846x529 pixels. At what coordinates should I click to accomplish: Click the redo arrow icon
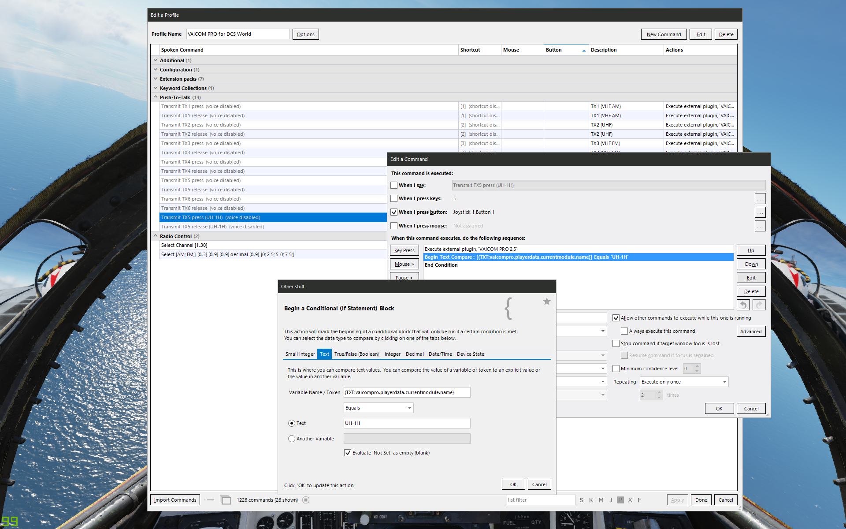759,305
